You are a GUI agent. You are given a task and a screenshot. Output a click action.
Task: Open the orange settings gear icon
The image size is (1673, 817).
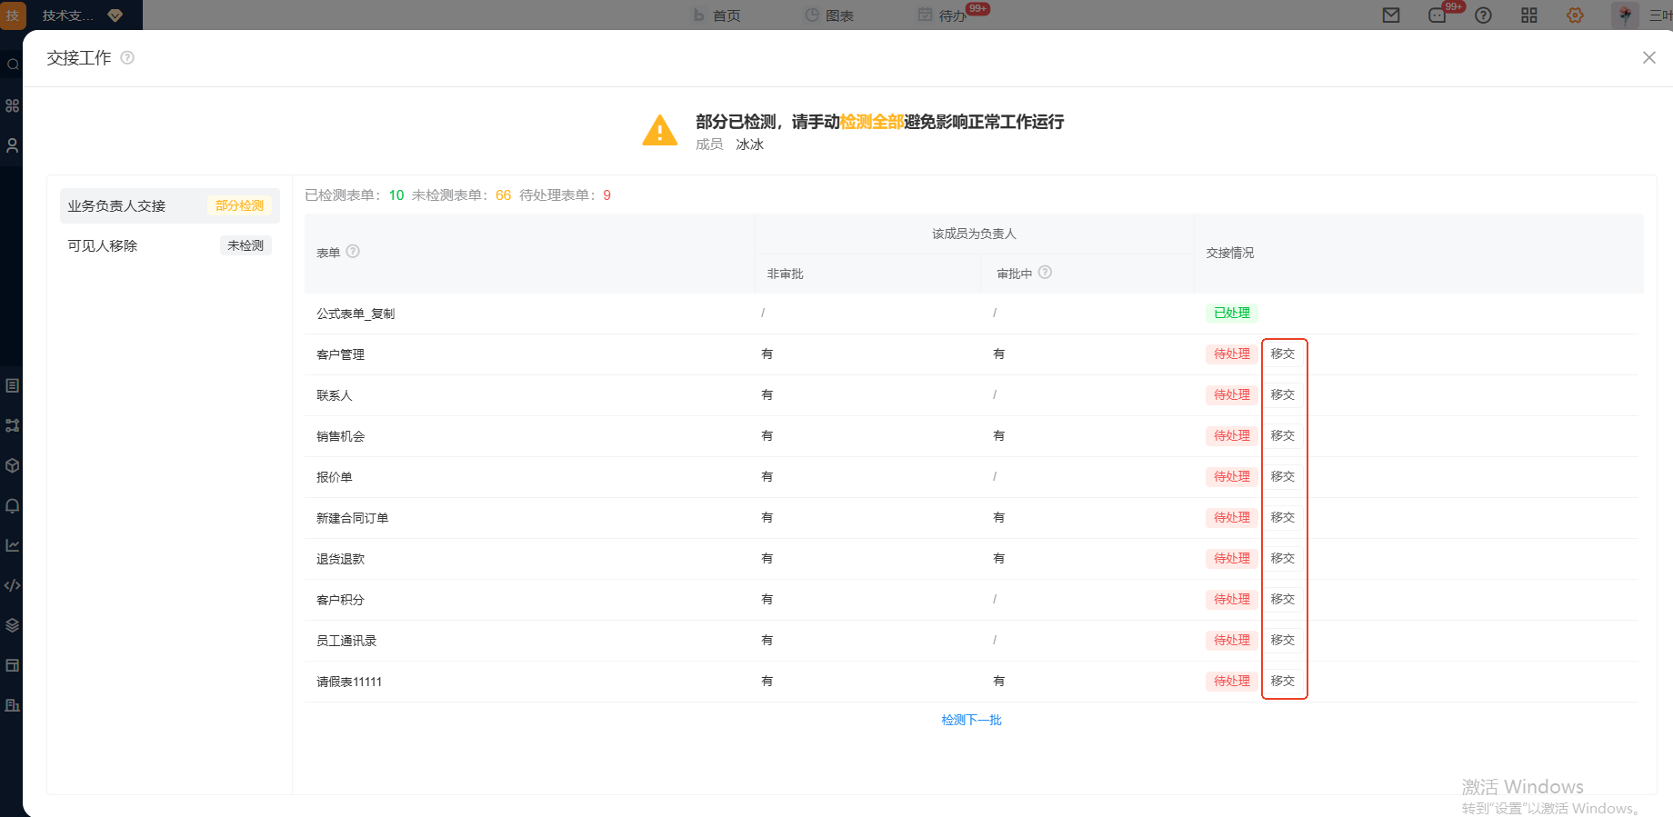[1575, 15]
